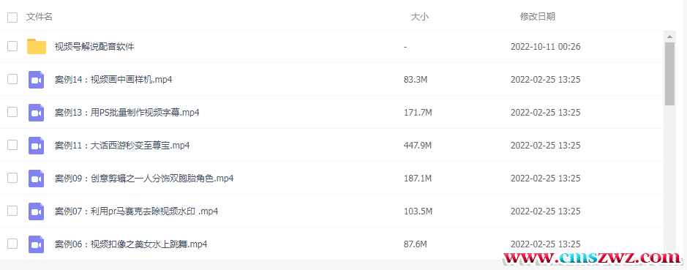The height and width of the screenshot is (270, 687).
Task: Click video icon for 案例14 file
Action: (x=37, y=80)
